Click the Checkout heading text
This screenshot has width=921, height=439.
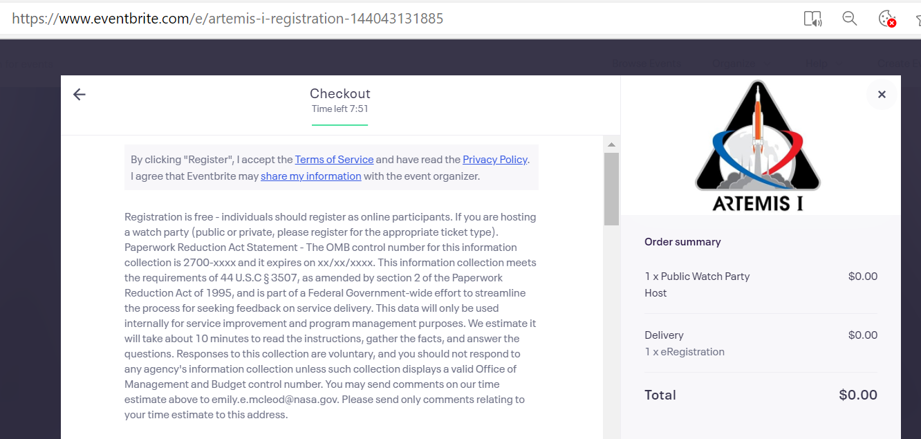pyautogui.click(x=339, y=93)
